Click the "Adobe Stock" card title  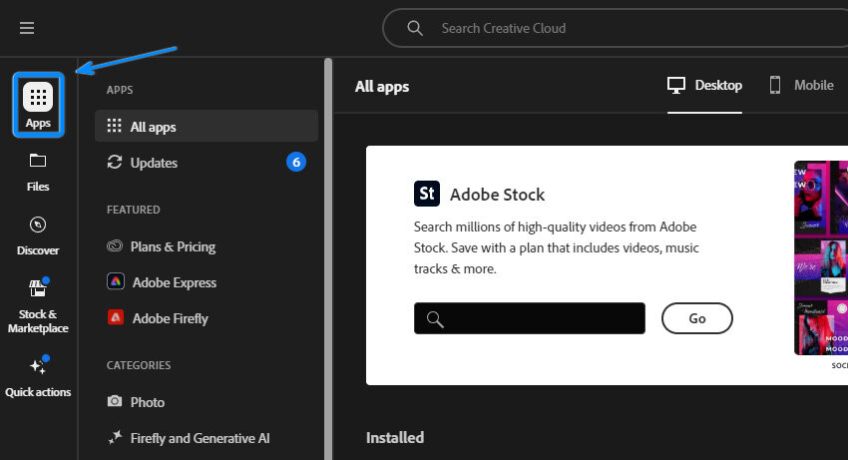[497, 195]
